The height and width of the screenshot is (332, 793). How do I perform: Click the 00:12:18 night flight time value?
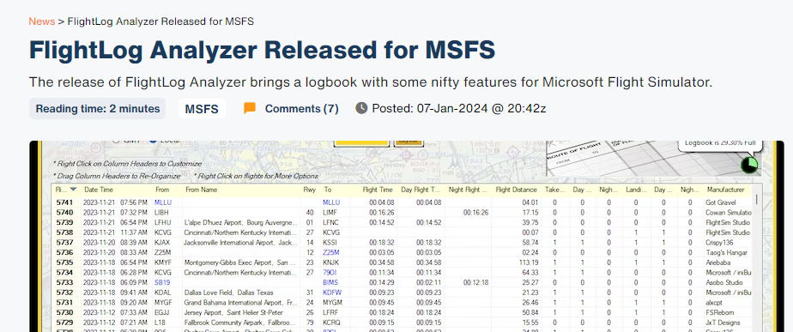pyautogui.click(x=476, y=282)
